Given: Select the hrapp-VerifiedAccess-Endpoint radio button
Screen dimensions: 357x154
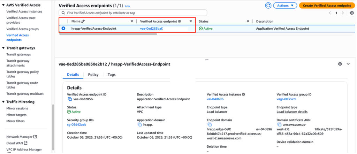Looking at the screenshot, I should tap(63, 29).
